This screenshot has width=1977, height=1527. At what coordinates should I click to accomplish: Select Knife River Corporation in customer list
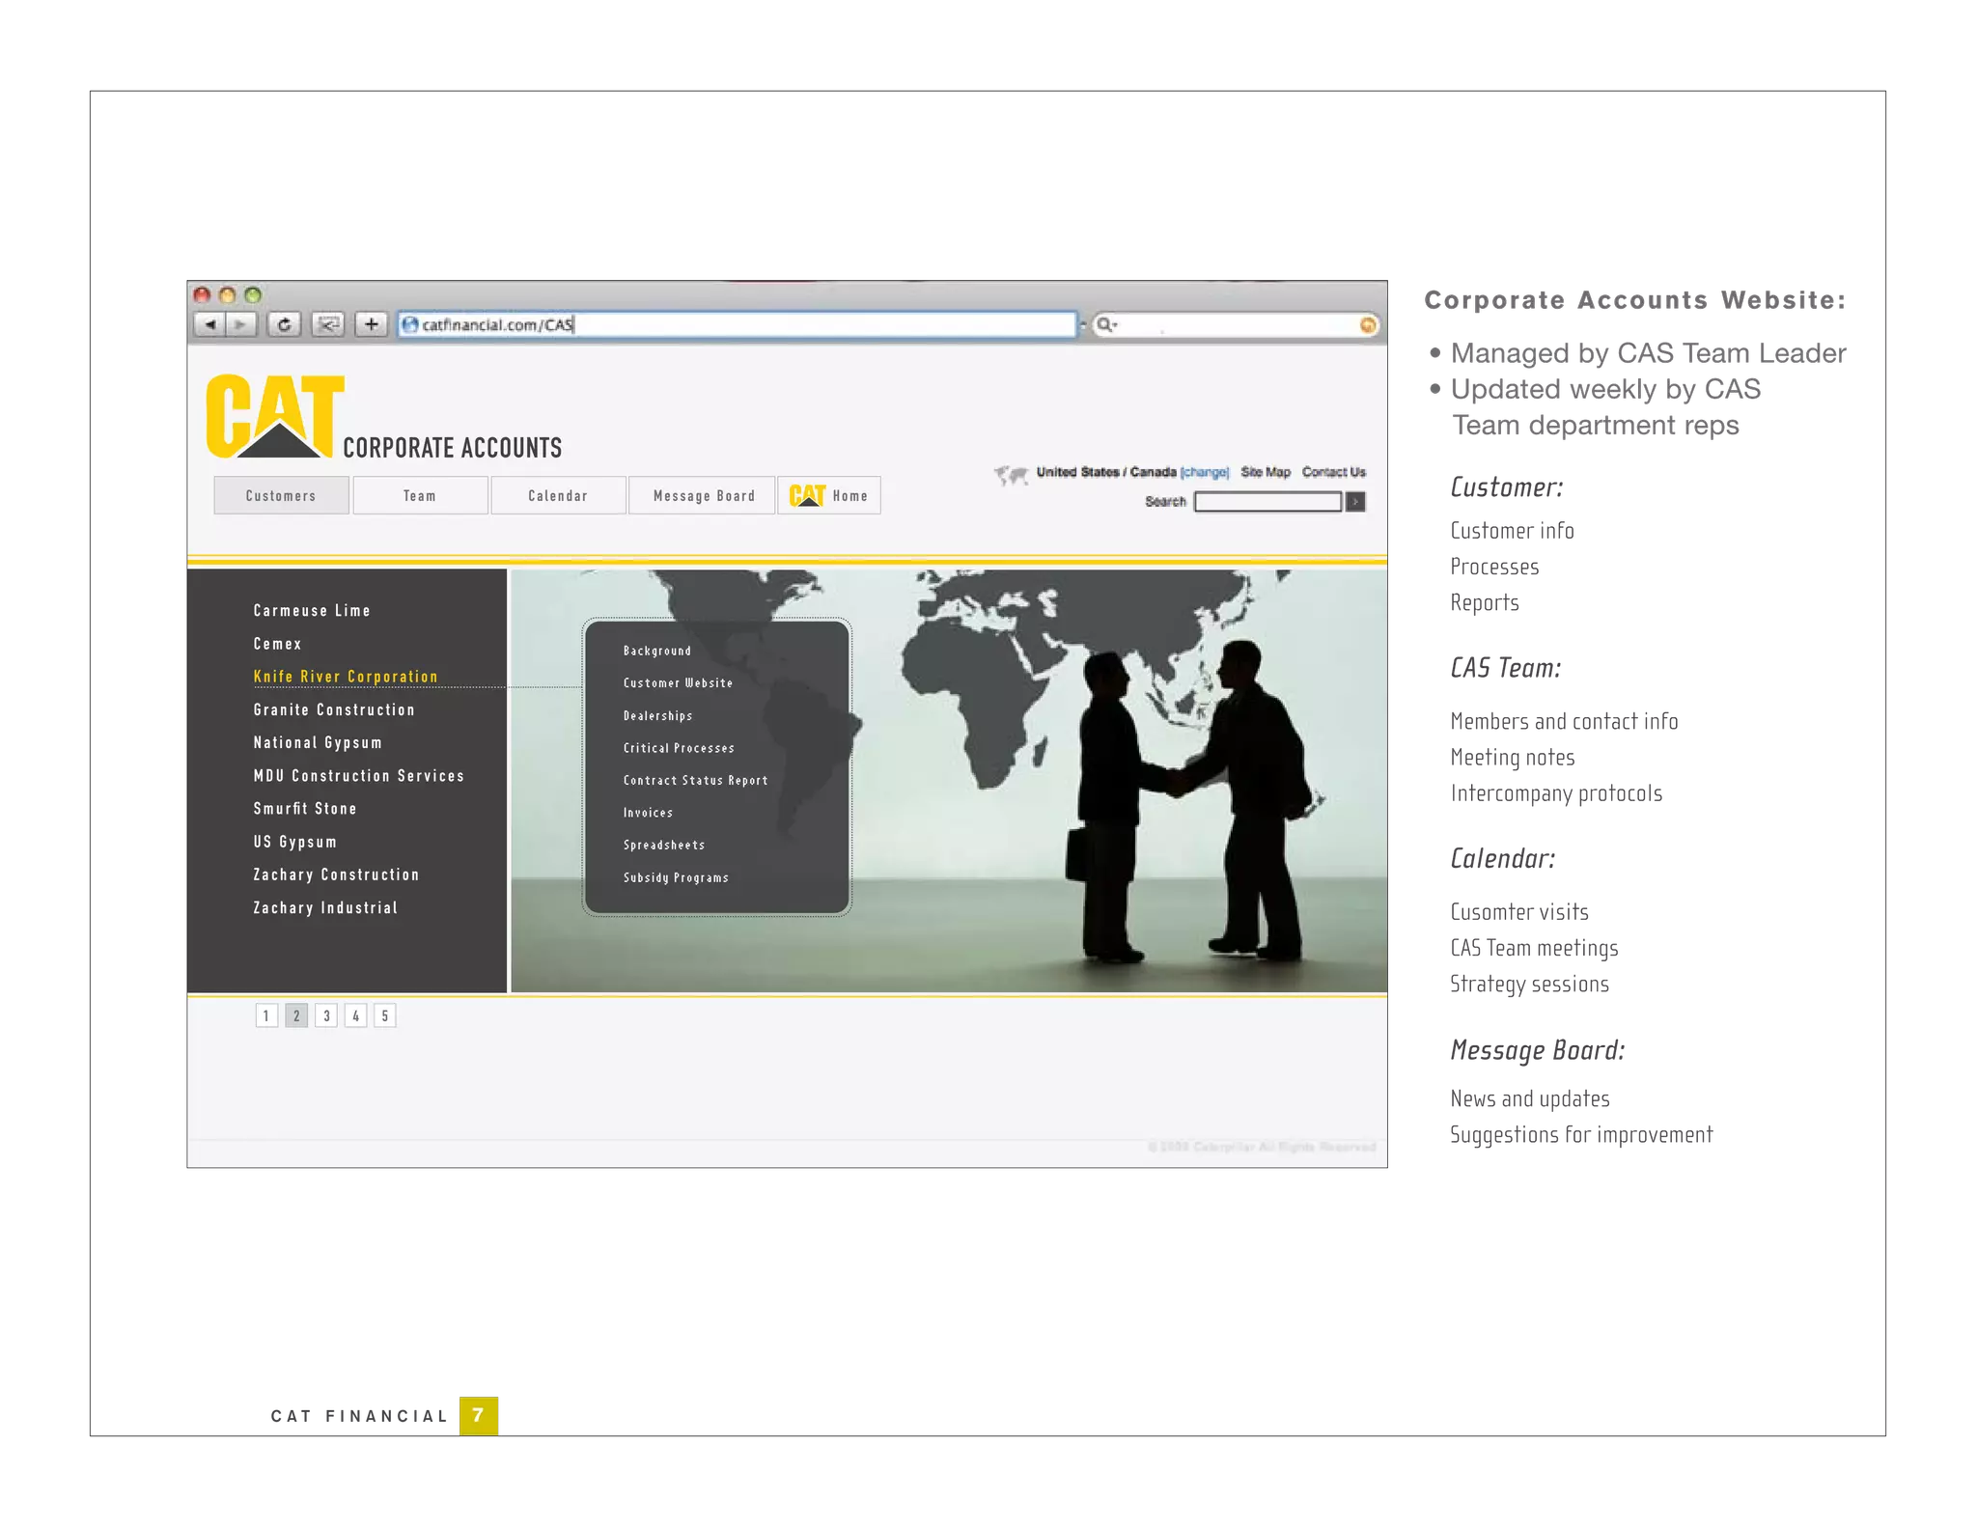346,677
